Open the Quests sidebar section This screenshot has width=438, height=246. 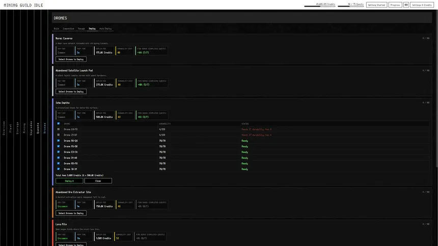point(38,128)
